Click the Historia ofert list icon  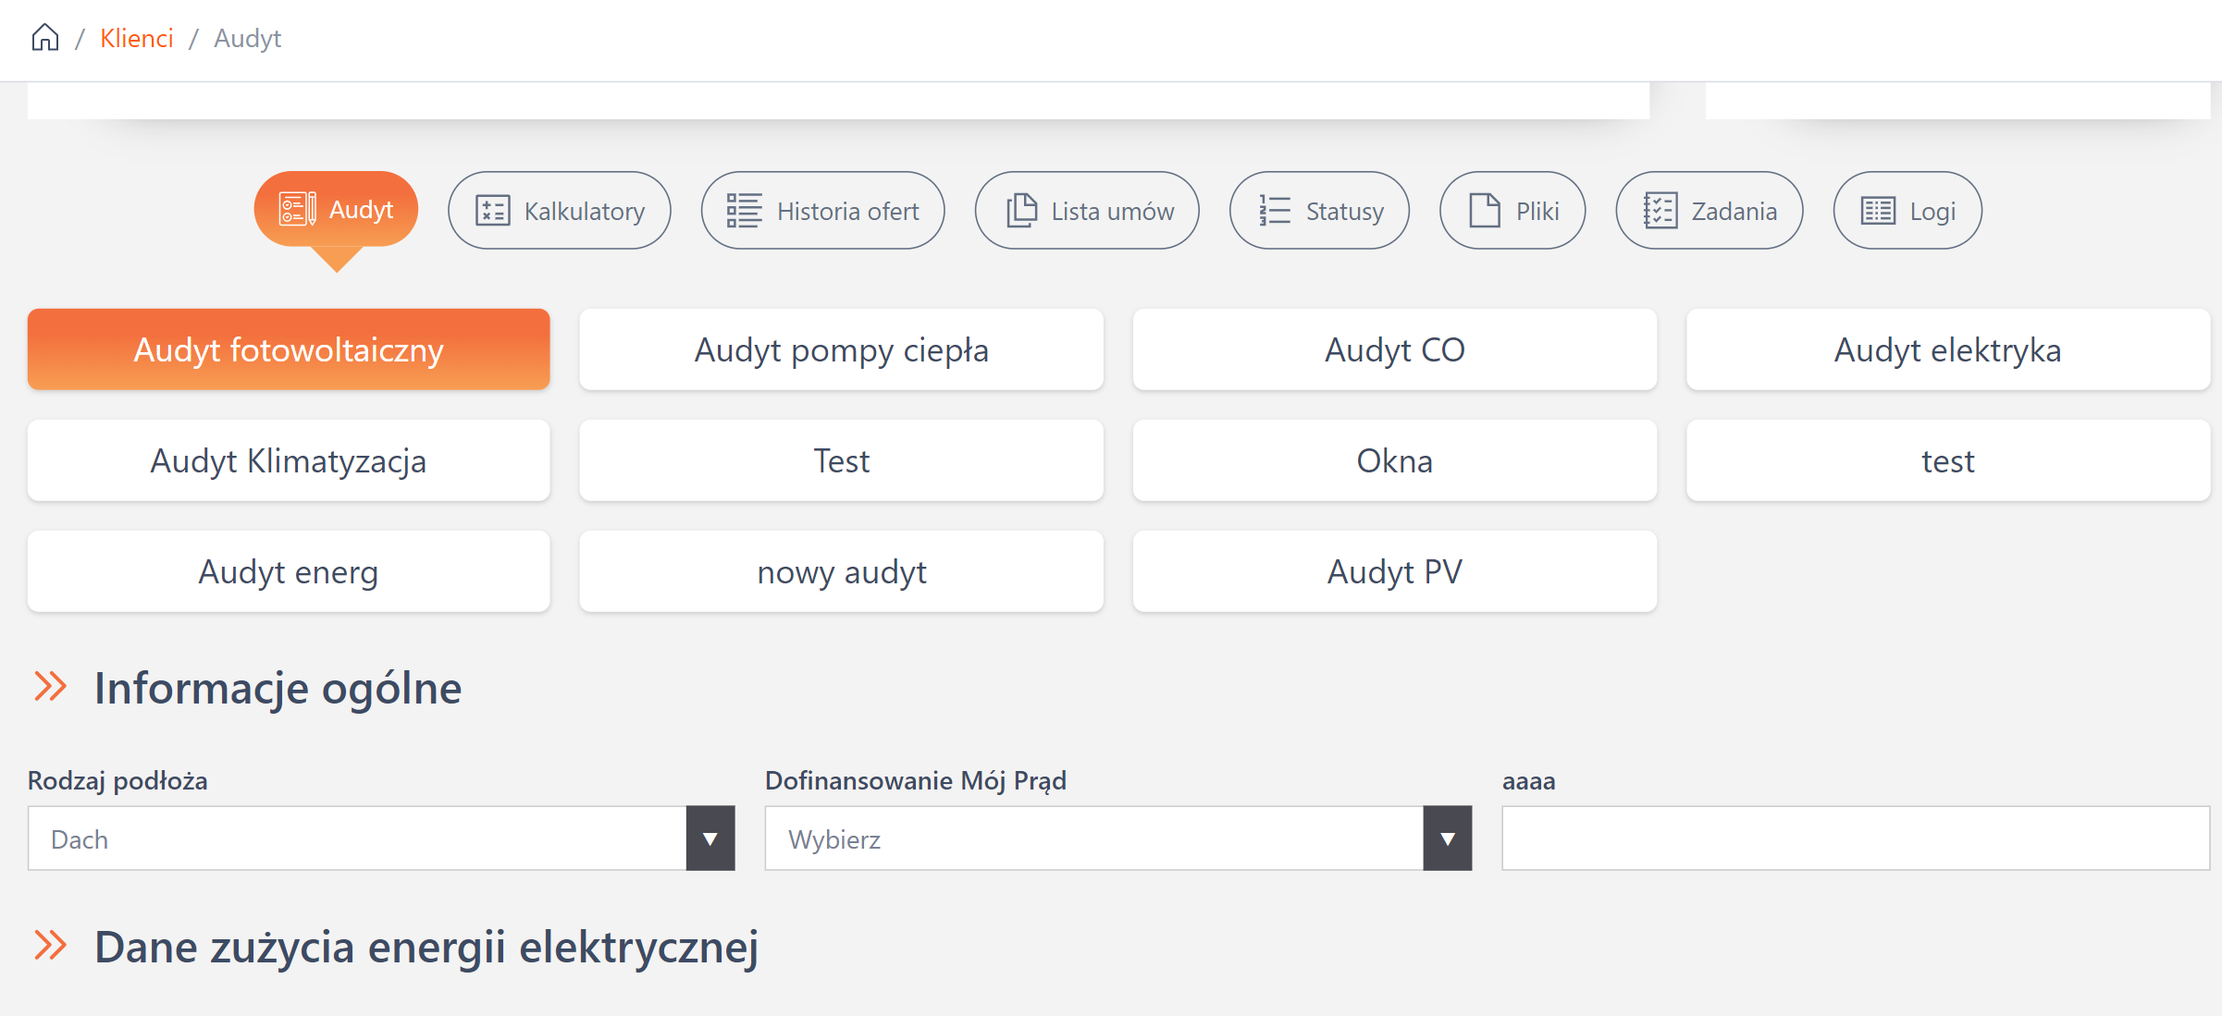pyautogui.click(x=744, y=211)
